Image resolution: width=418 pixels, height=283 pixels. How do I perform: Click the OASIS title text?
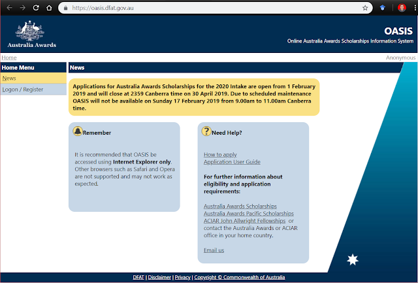[x=398, y=31]
